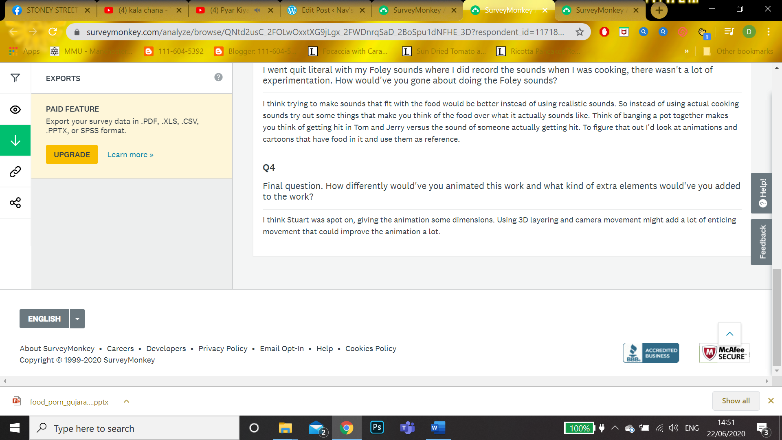This screenshot has height=440, width=782.
Task: Click the yellow UPGRADE button
Action: [72, 154]
